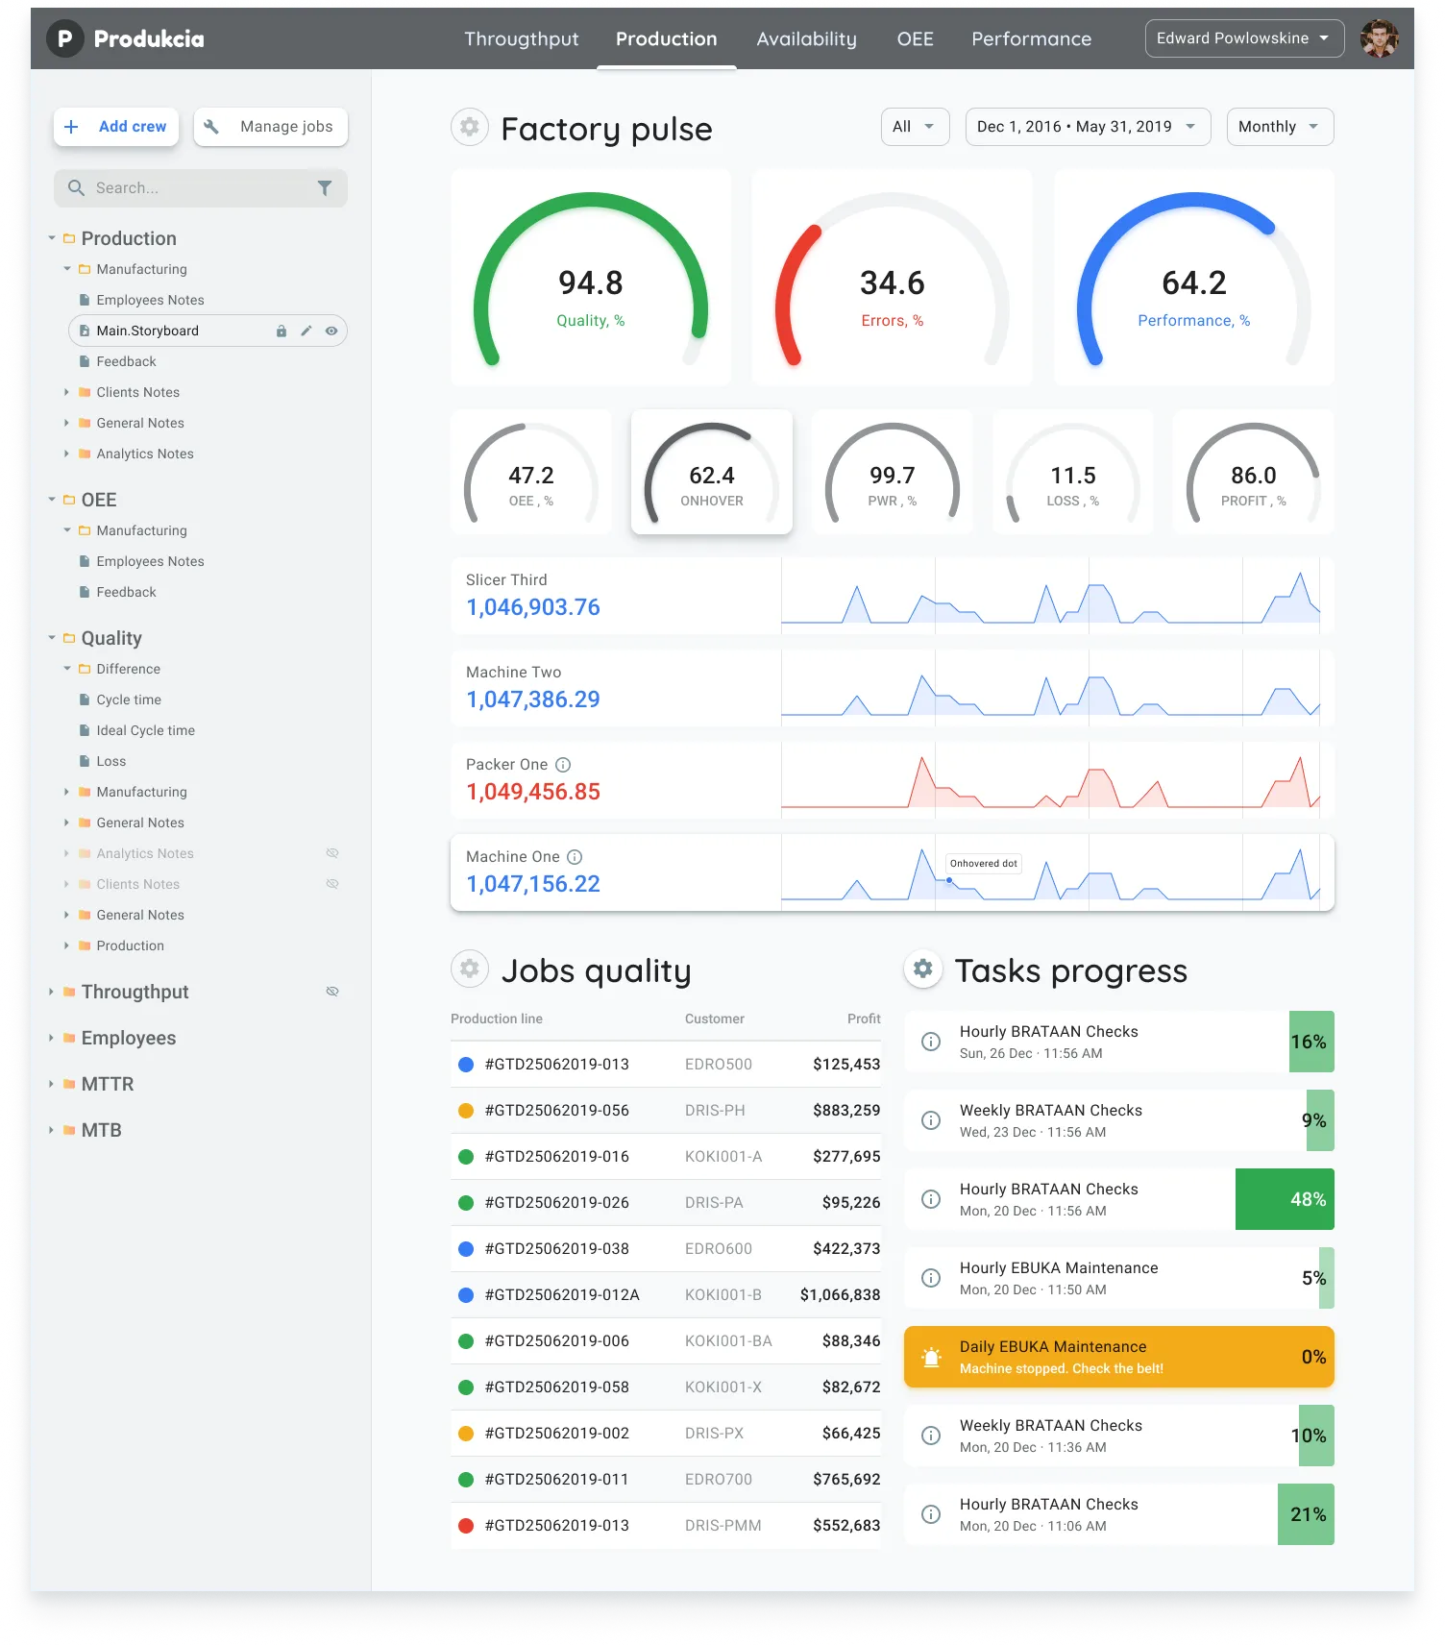Open Ideal Cycle time file

tap(145, 730)
